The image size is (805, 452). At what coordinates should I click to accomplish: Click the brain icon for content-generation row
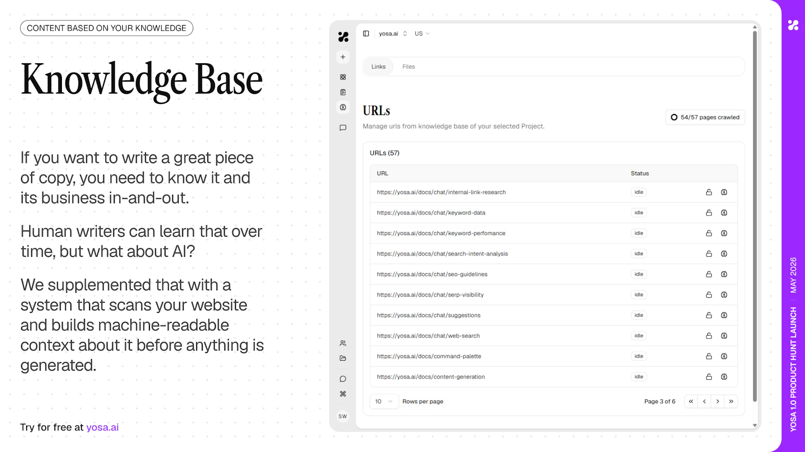click(724, 377)
